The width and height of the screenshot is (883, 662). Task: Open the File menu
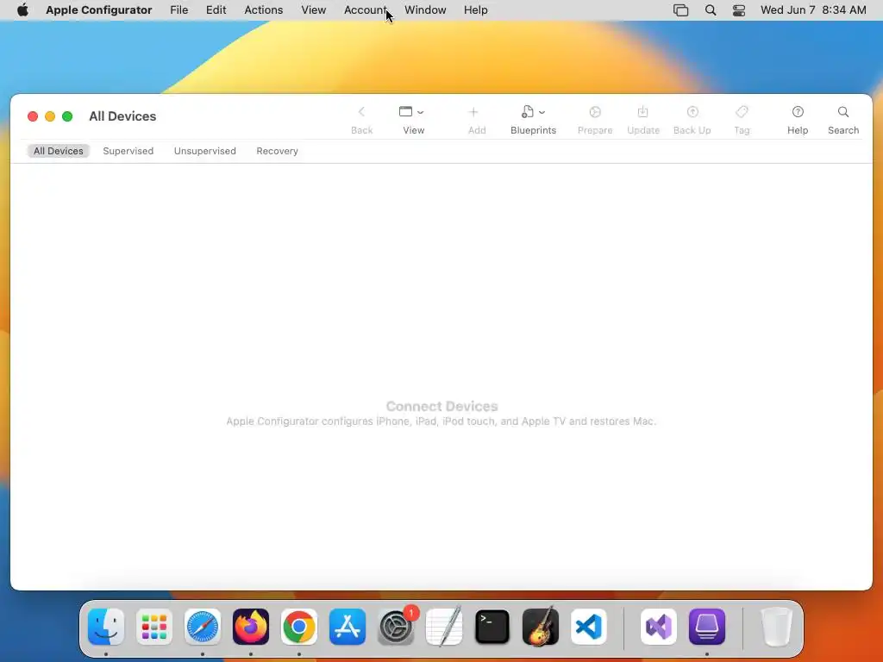tap(179, 10)
